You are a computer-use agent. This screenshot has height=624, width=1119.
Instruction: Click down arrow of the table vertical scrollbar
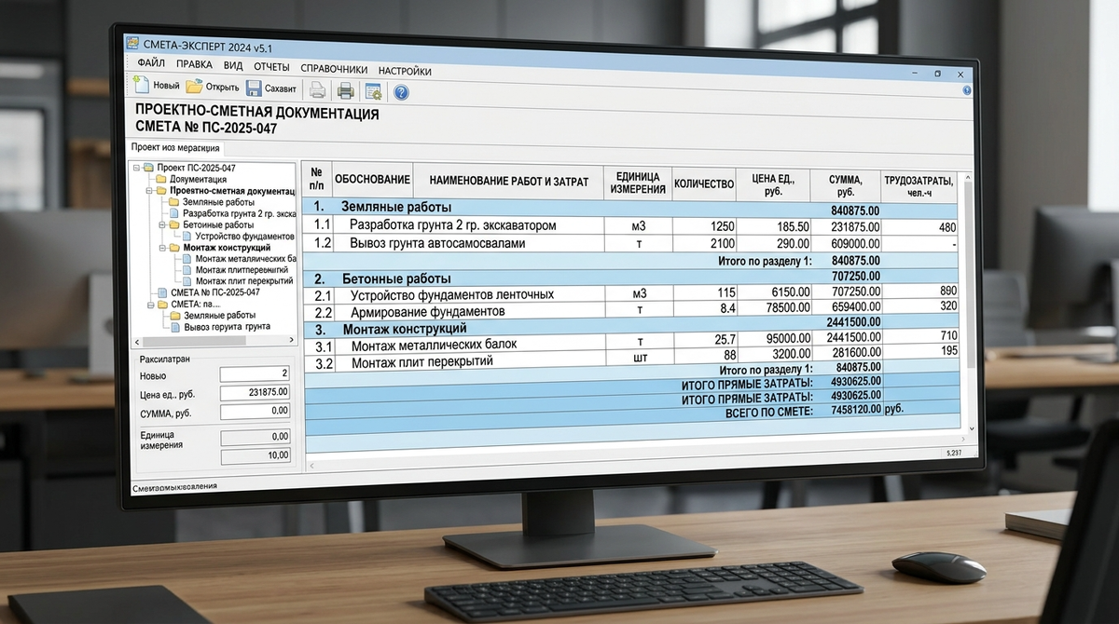click(971, 427)
